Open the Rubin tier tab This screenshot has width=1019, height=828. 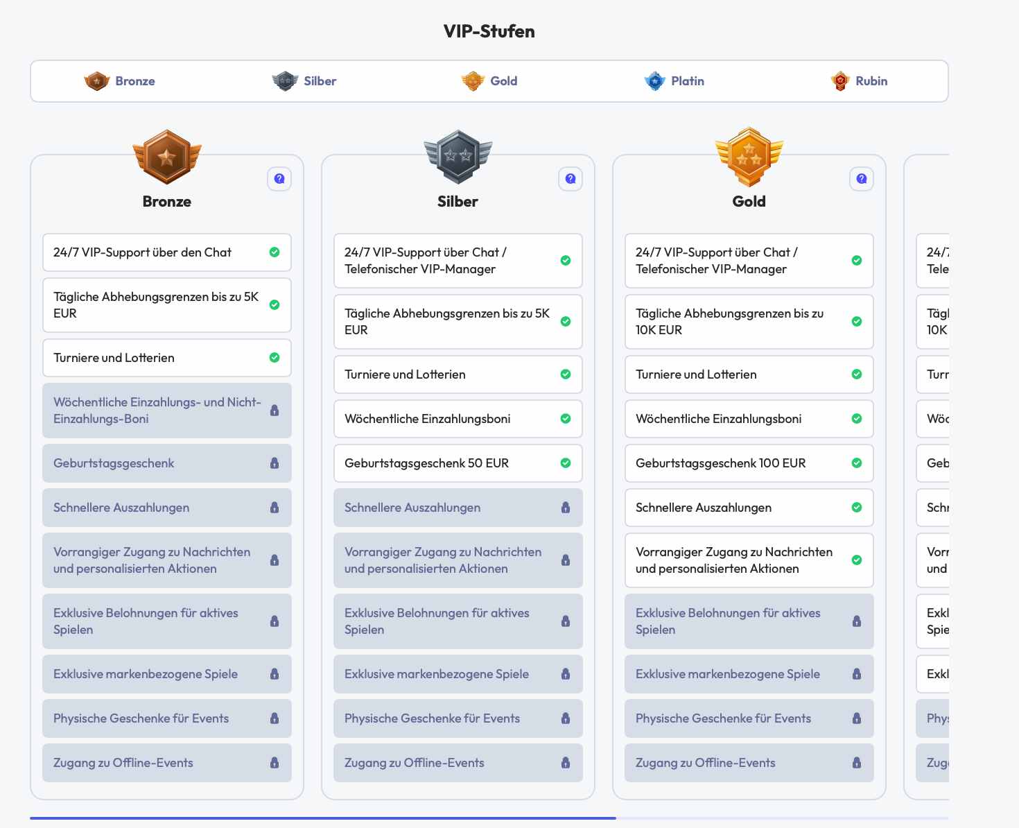[x=859, y=81]
